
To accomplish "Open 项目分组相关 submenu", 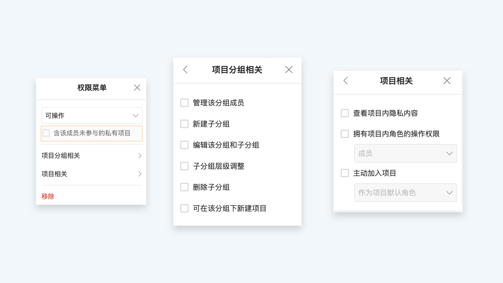I will coord(92,156).
